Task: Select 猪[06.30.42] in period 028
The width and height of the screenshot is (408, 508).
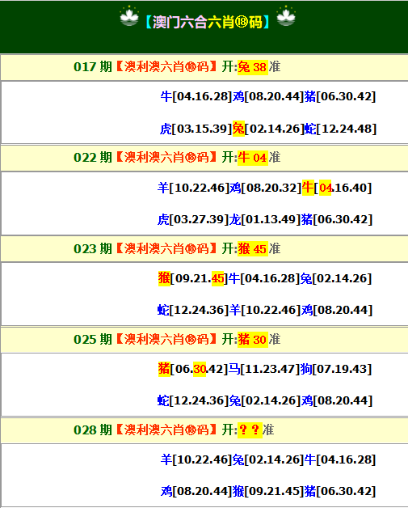Action: [340, 492]
